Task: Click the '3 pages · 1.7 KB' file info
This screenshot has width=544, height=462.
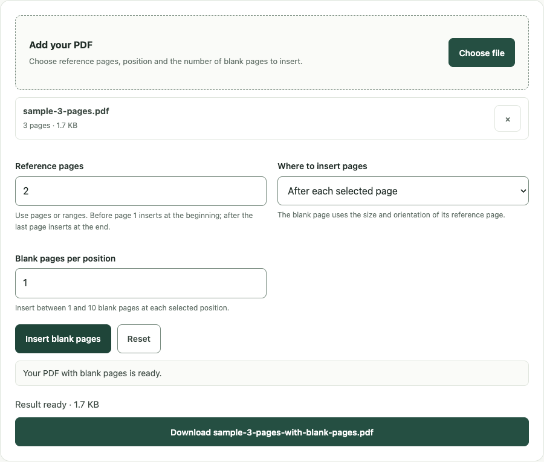Action: 50,126
